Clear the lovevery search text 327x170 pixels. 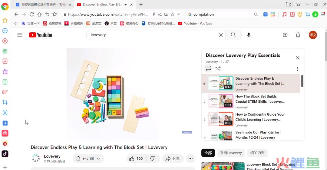pyautogui.click(x=221, y=35)
